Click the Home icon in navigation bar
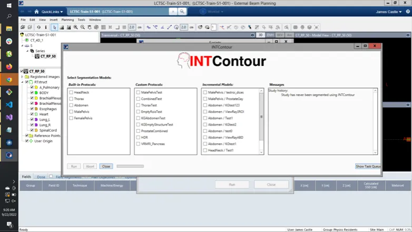The height and width of the screenshot is (232, 412). 36,12
